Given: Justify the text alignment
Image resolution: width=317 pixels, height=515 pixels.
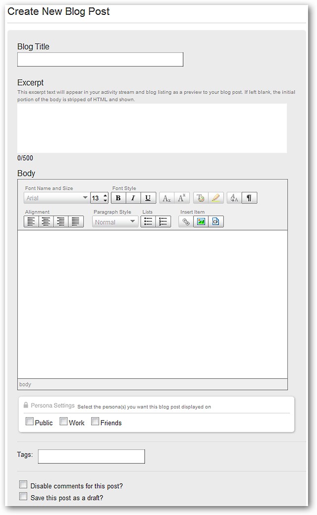Looking at the screenshot, I should (76, 222).
